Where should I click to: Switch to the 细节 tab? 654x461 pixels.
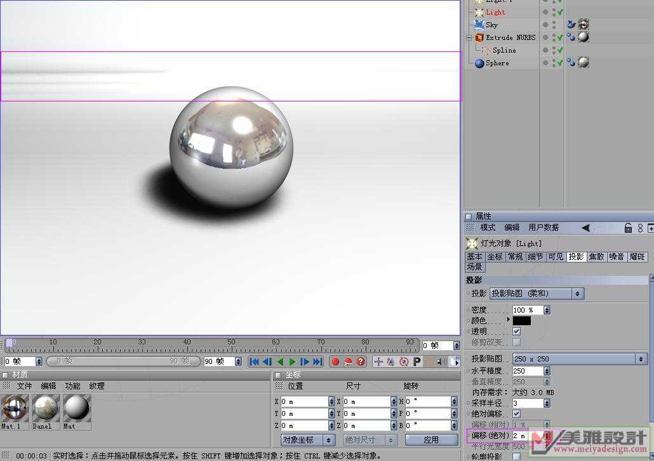point(535,257)
